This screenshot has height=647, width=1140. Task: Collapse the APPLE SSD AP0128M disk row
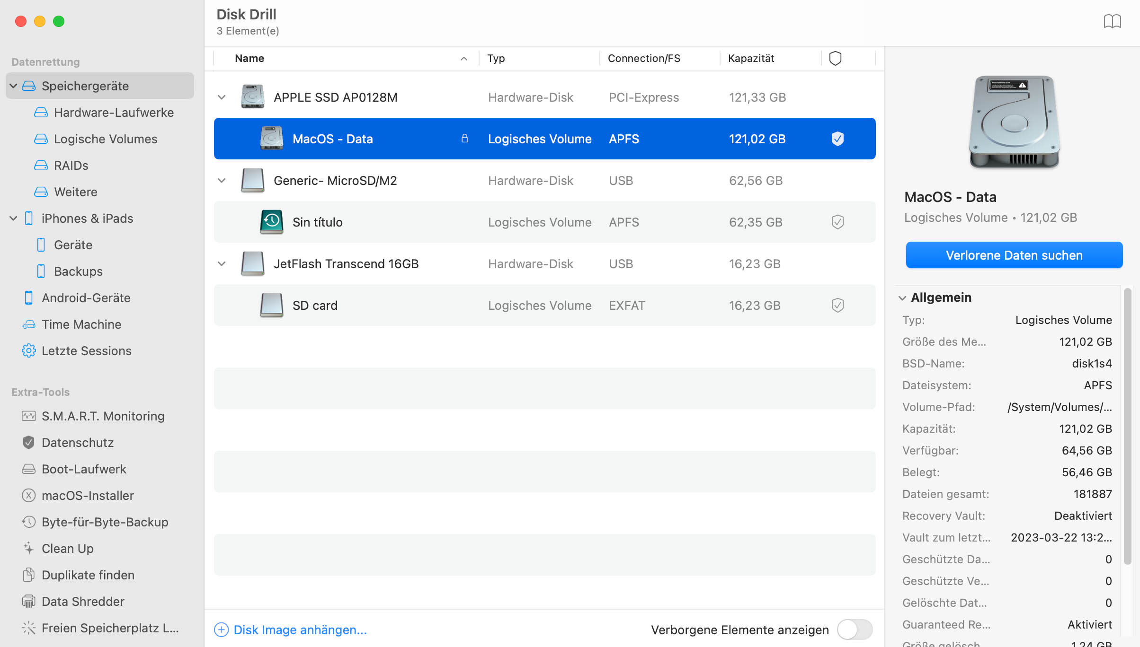click(x=222, y=97)
